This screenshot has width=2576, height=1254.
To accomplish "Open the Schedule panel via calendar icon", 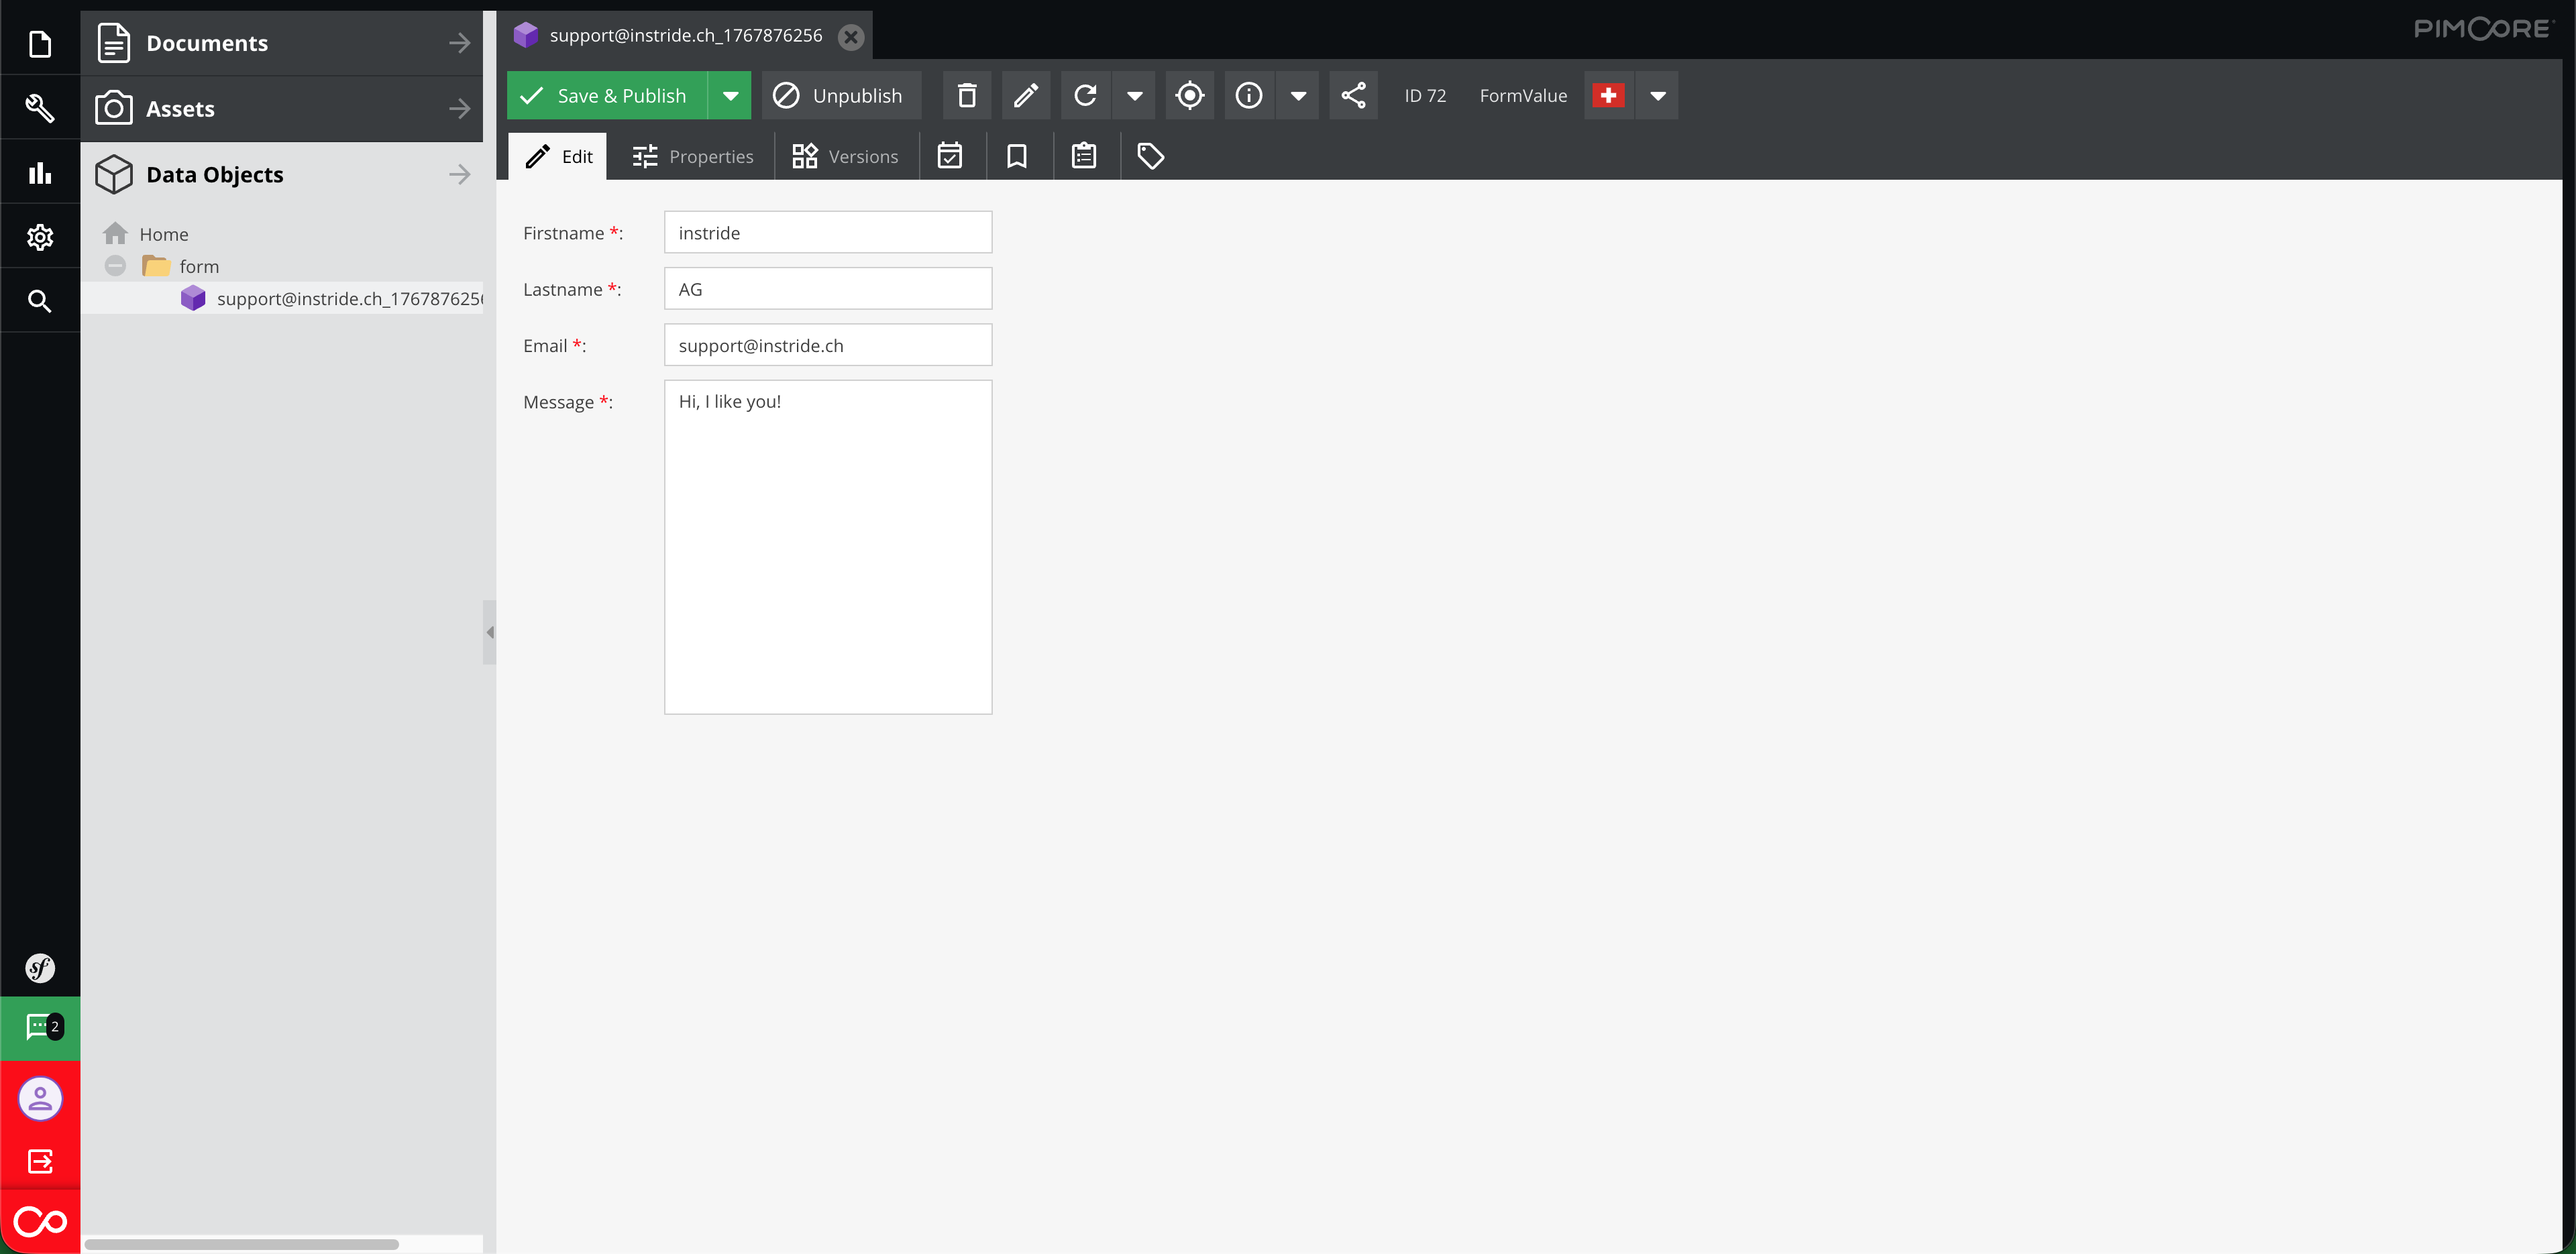I will [950, 156].
